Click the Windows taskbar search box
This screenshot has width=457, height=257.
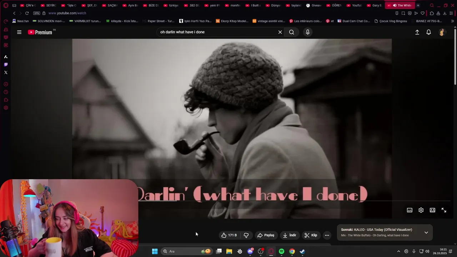(x=187, y=251)
